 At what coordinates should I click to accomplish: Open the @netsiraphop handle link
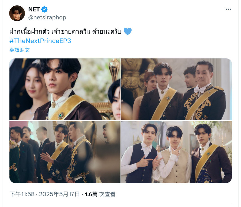tap(47, 17)
